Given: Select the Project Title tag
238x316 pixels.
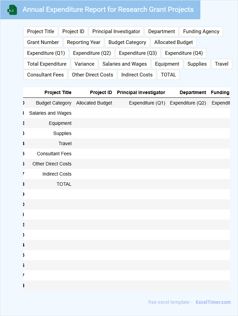Looking at the screenshot, I should tap(41, 31).
